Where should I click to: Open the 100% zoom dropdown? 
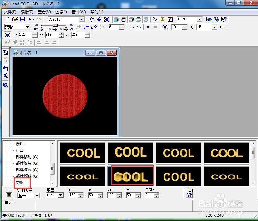click(199, 19)
